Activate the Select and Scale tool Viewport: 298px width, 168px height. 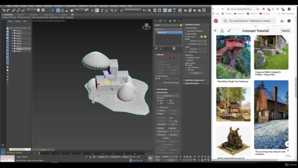coord(67,10)
